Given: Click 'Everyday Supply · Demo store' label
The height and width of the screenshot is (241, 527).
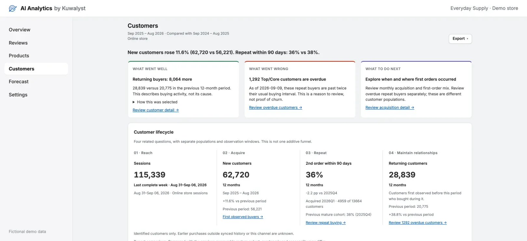Looking at the screenshot, I should (x=484, y=8).
